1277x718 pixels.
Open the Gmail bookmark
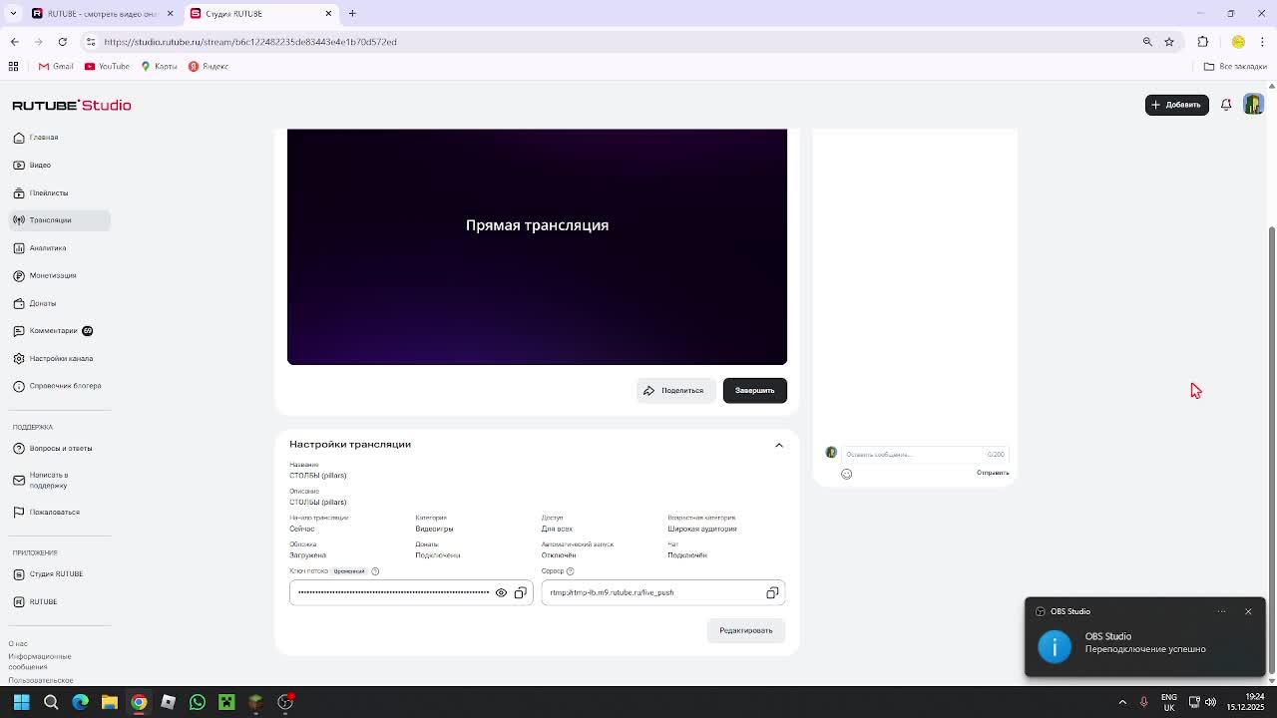[x=56, y=67]
